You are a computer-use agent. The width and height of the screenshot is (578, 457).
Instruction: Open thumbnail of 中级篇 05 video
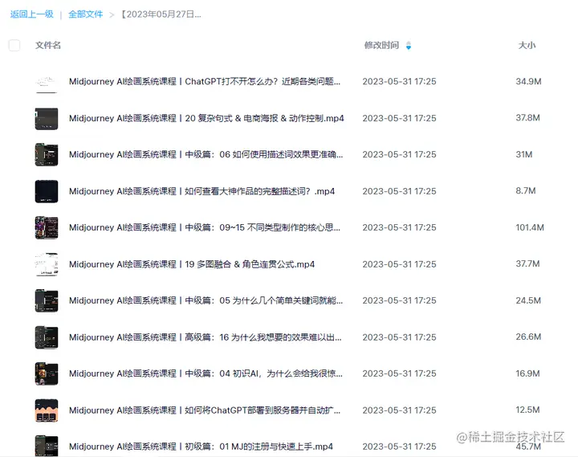point(47,300)
